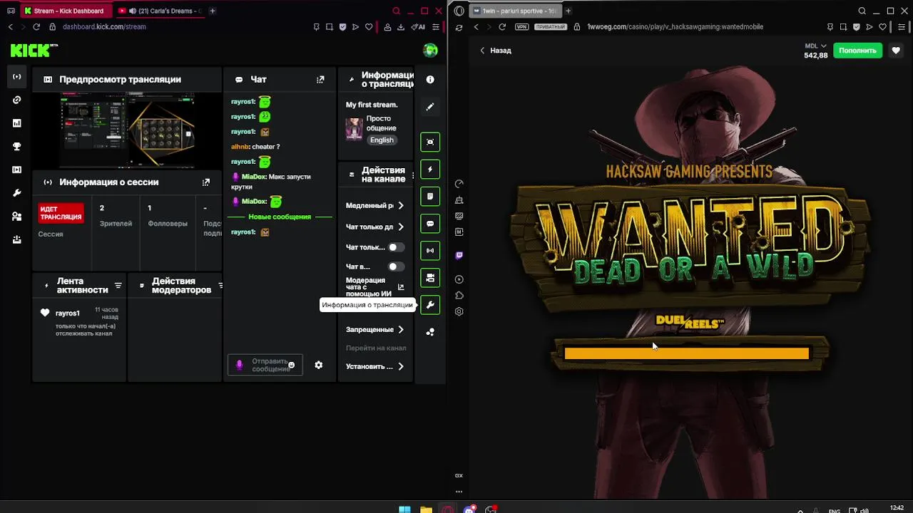Click the 'English' language tag
Screen dimensions: 913x513
click(x=382, y=140)
